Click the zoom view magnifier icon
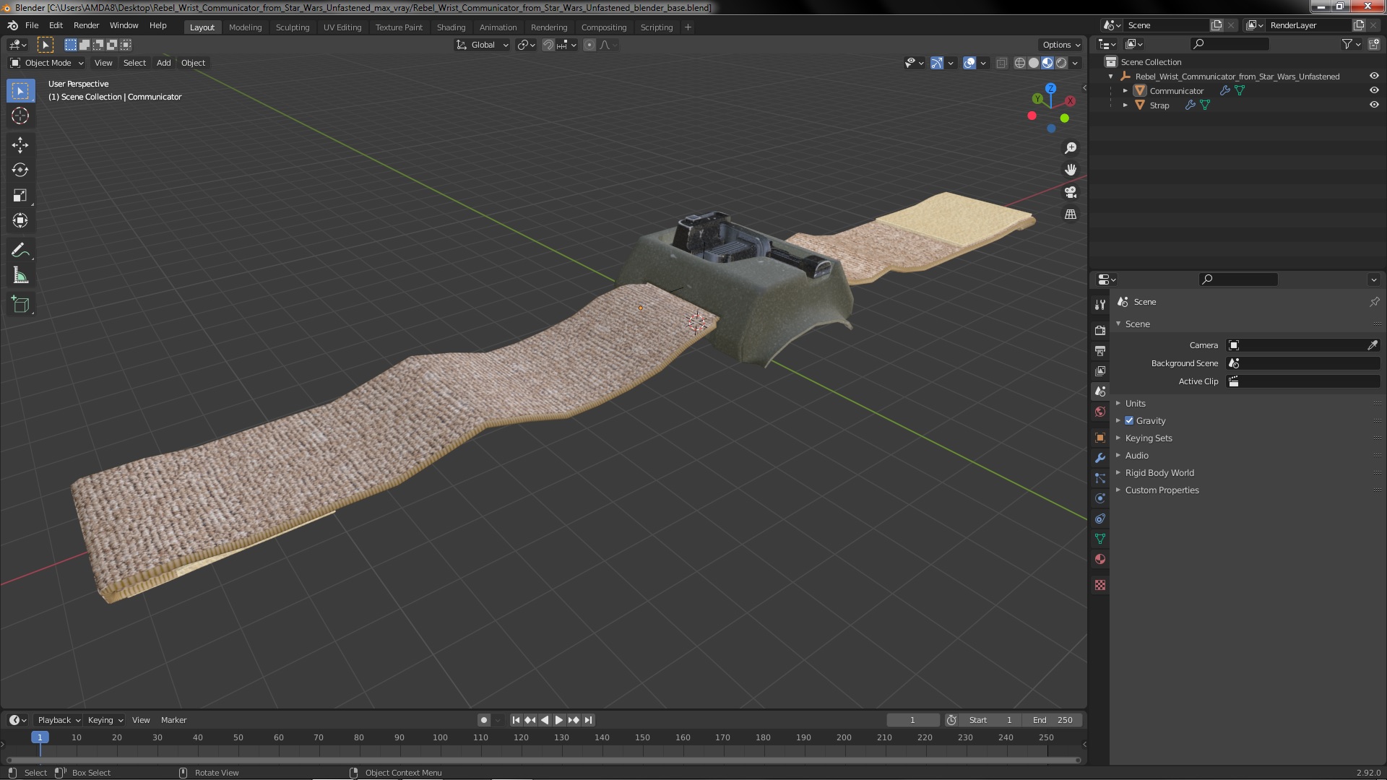This screenshot has height=780, width=1387. coord(1071,148)
